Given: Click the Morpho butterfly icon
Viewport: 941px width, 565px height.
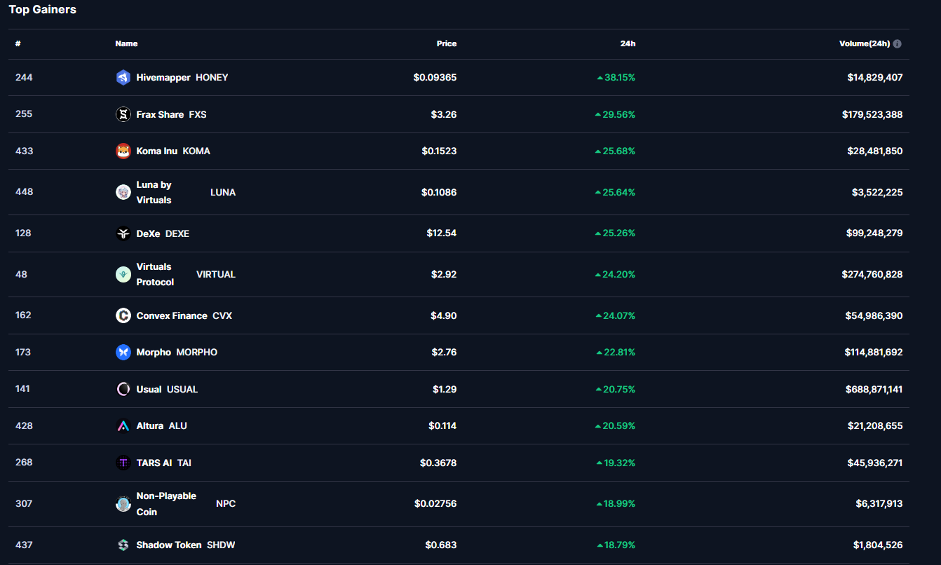Looking at the screenshot, I should click(x=123, y=353).
